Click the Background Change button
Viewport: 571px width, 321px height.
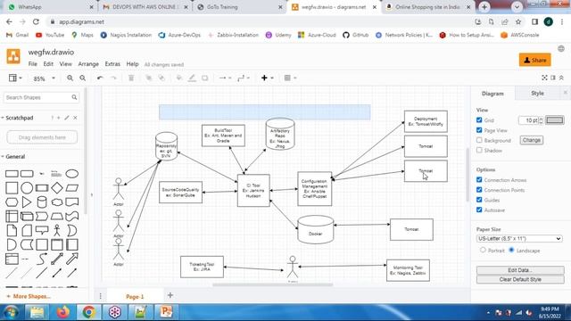[x=532, y=140]
